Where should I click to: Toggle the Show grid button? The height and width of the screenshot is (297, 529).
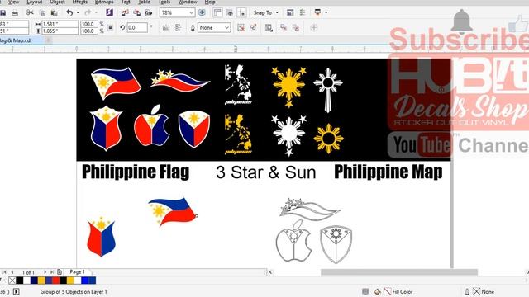[230, 13]
